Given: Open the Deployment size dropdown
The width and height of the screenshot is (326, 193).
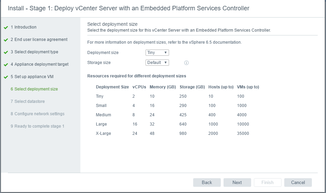Looking at the screenshot, I should (157, 53).
